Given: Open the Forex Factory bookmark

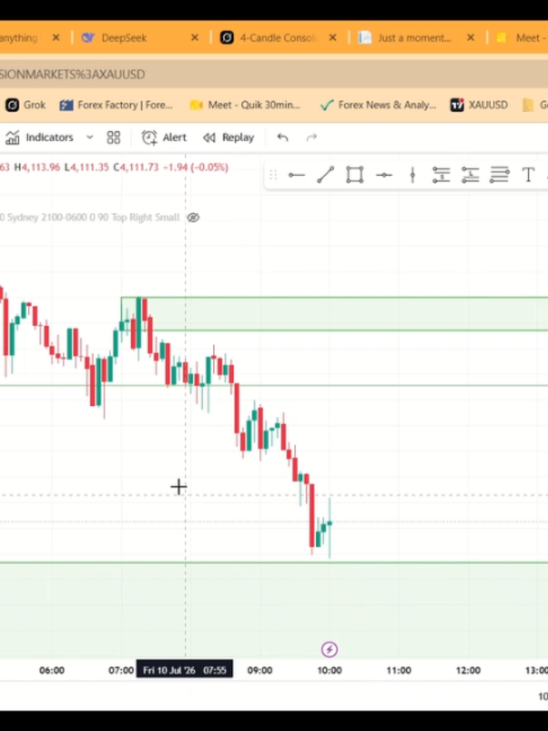Looking at the screenshot, I should [116, 105].
